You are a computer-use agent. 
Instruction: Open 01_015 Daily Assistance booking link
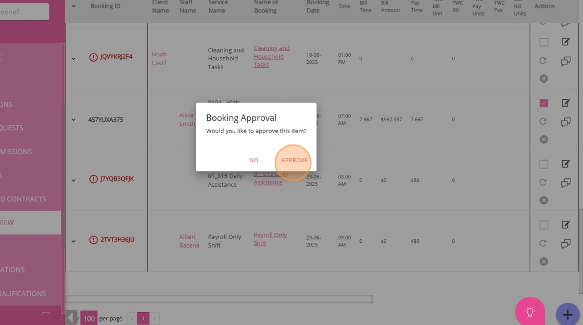271,178
